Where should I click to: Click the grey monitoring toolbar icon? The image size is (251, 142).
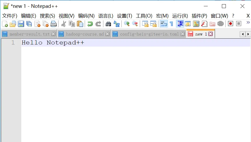(220, 24)
